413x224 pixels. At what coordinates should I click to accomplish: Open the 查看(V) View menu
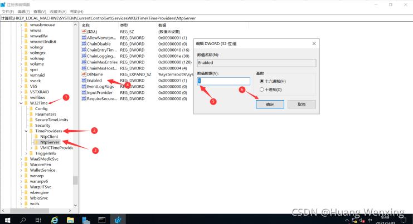[40, 12]
